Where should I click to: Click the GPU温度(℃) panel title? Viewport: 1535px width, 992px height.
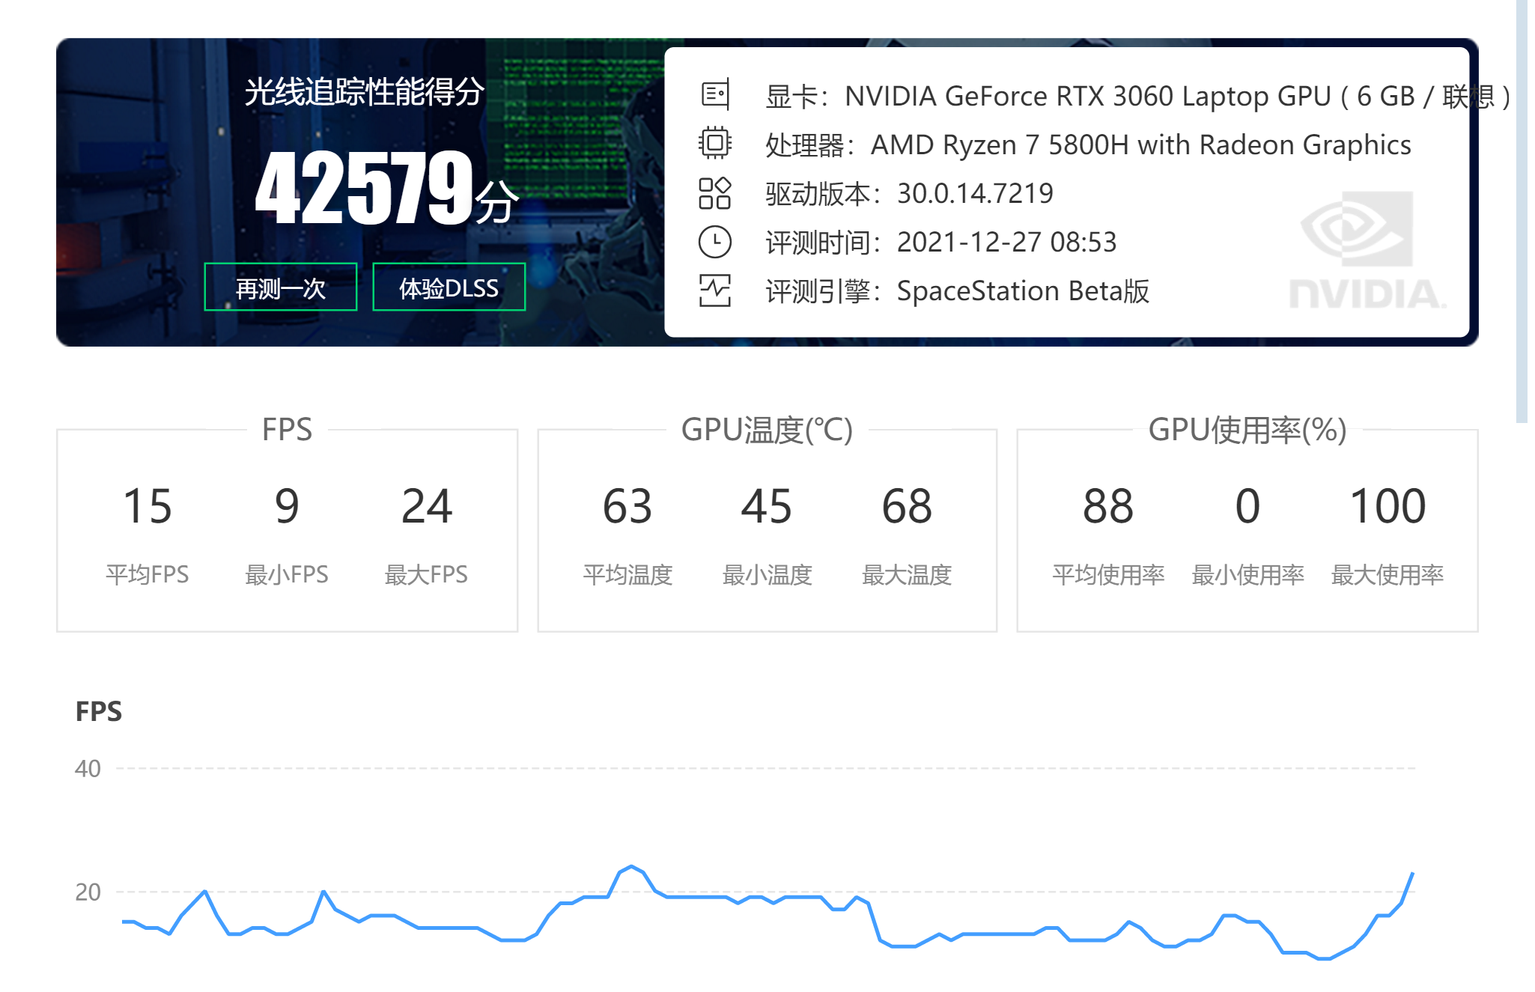767,430
